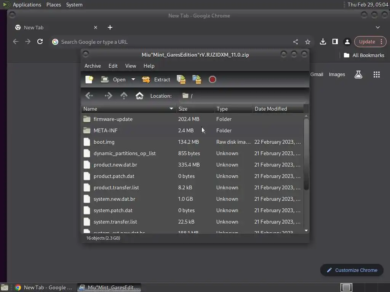Screen dimensions: 390x292
Task: Click the Add files to archive icon
Action: click(181, 79)
